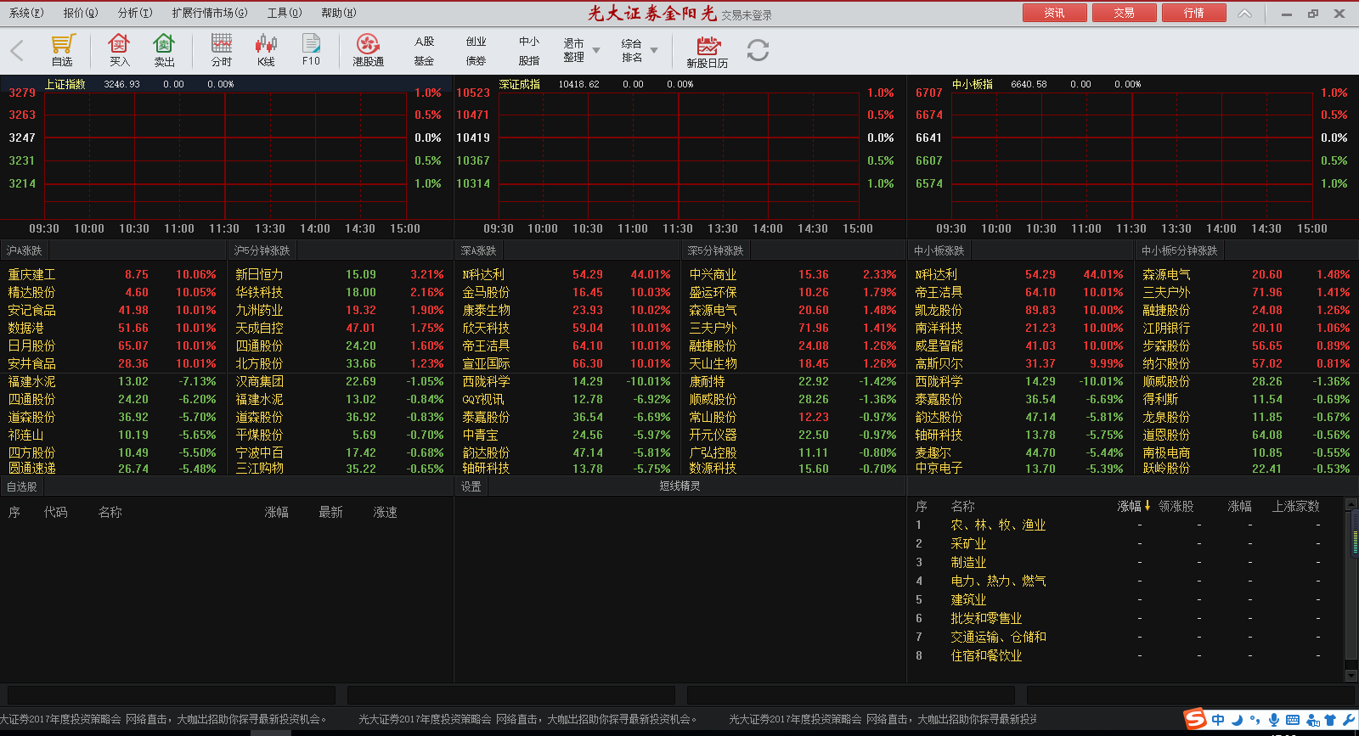
Task: Open the 分析(T) menu
Action: [135, 13]
